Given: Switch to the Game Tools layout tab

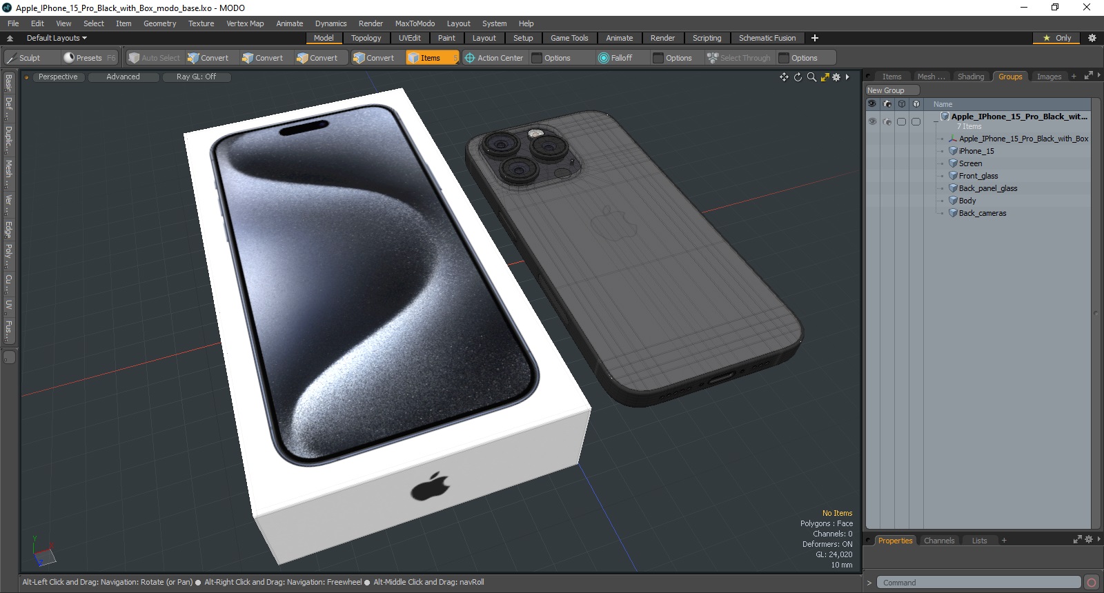Looking at the screenshot, I should click(x=569, y=38).
